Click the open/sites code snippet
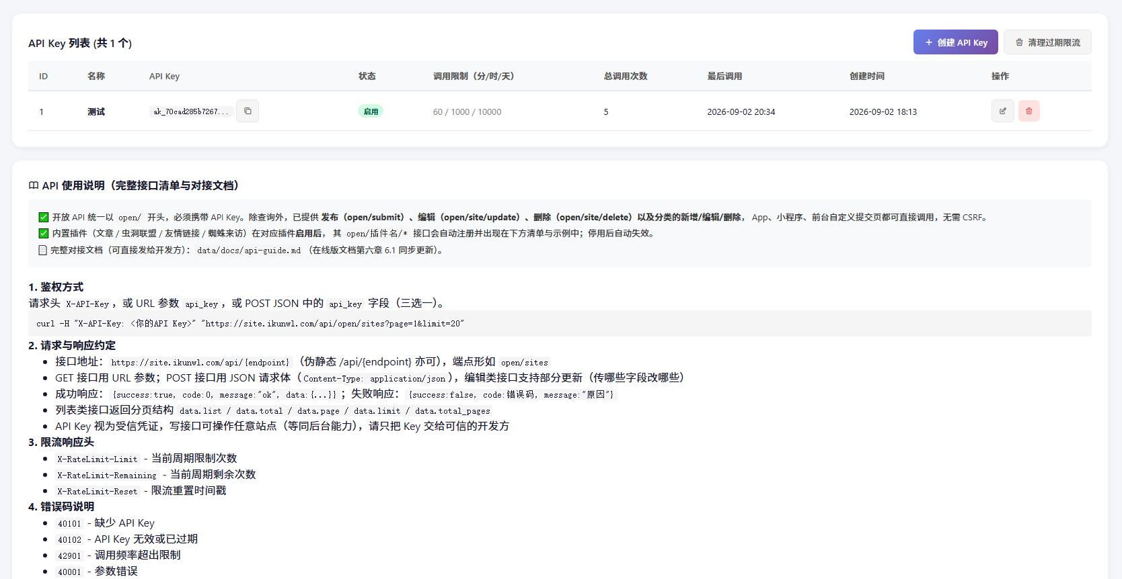The image size is (1122, 579). point(525,362)
